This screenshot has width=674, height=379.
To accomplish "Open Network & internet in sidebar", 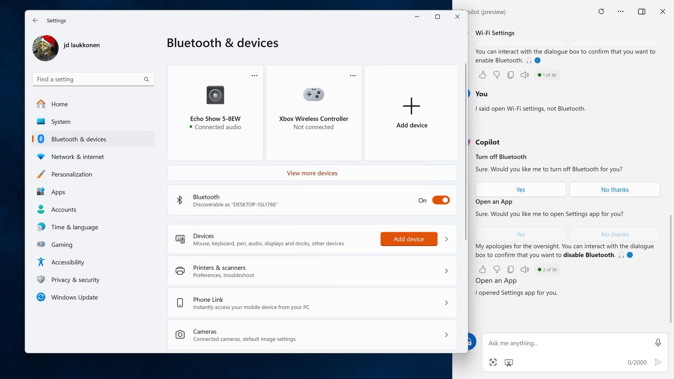I will coord(77,157).
